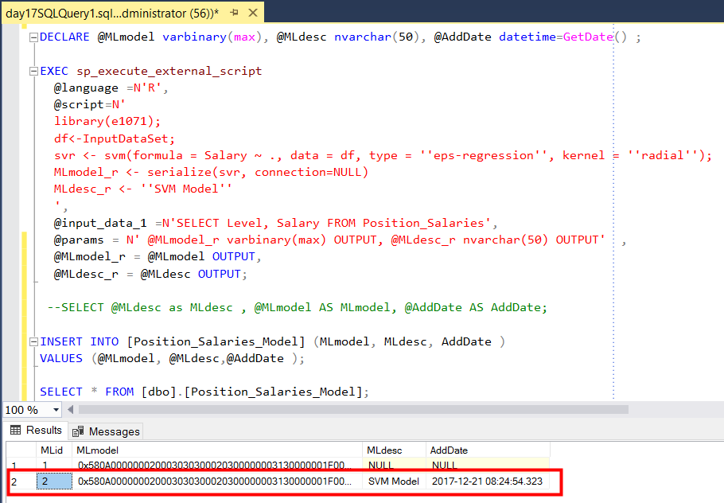This screenshot has height=503, width=724.
Task: Click the Messages tab icon
Action: pos(78,431)
